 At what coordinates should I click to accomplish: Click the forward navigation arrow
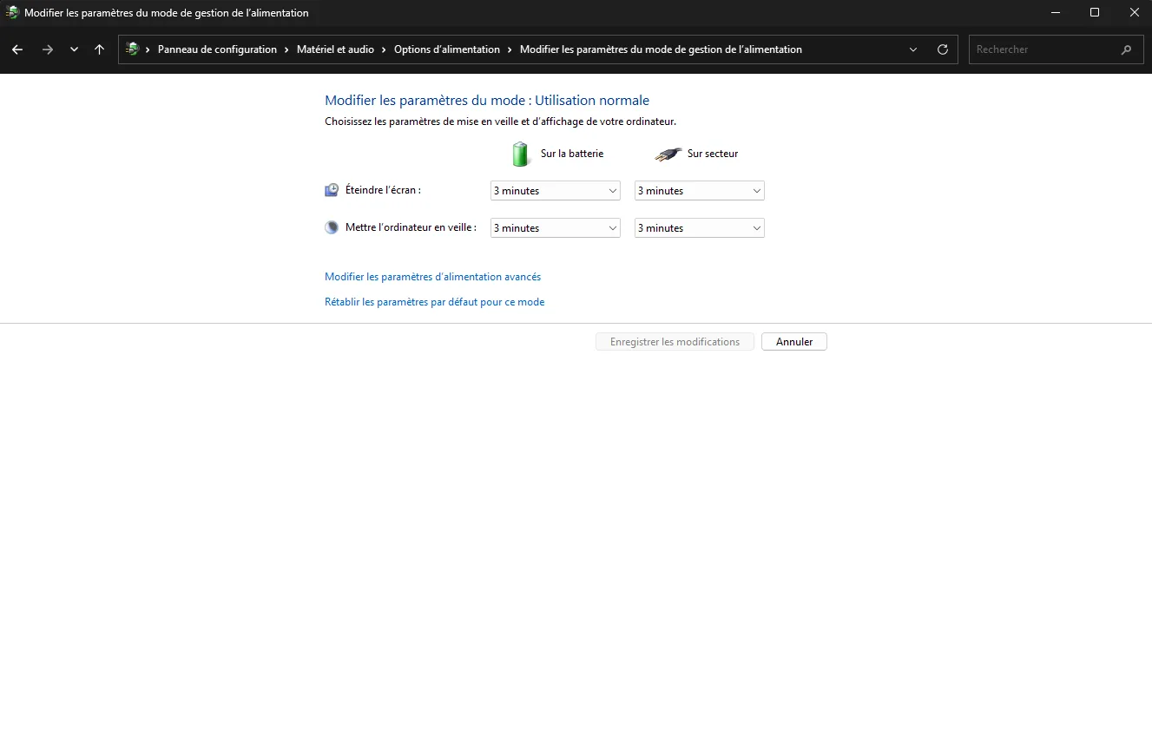click(x=48, y=49)
